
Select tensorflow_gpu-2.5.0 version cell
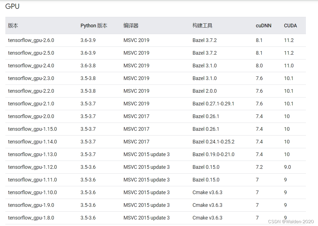tap(31, 53)
